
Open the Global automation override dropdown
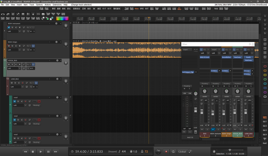click(x=183, y=152)
